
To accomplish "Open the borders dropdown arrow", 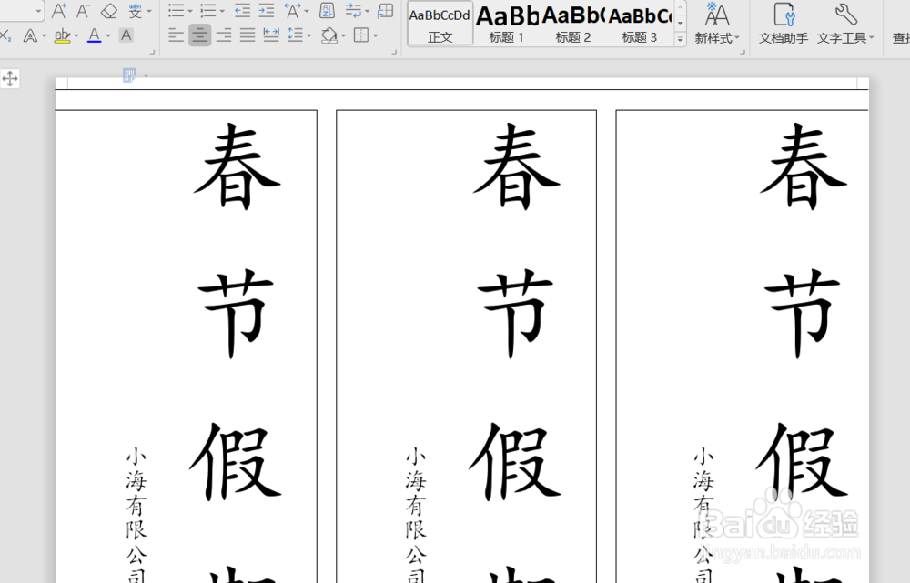I will pos(376,36).
